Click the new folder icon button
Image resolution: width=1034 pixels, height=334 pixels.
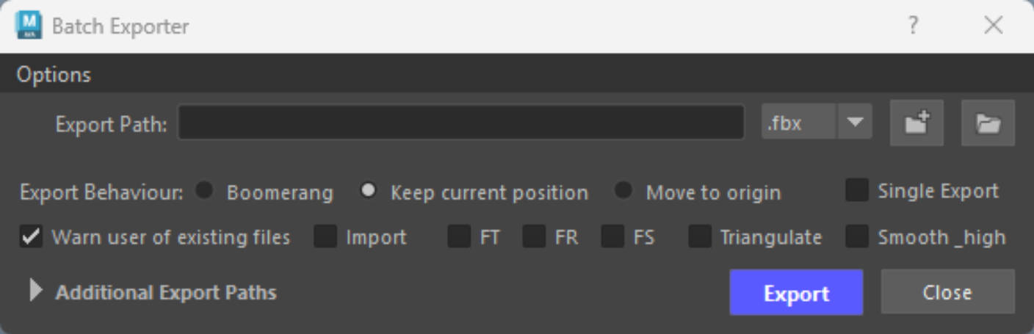(x=916, y=123)
